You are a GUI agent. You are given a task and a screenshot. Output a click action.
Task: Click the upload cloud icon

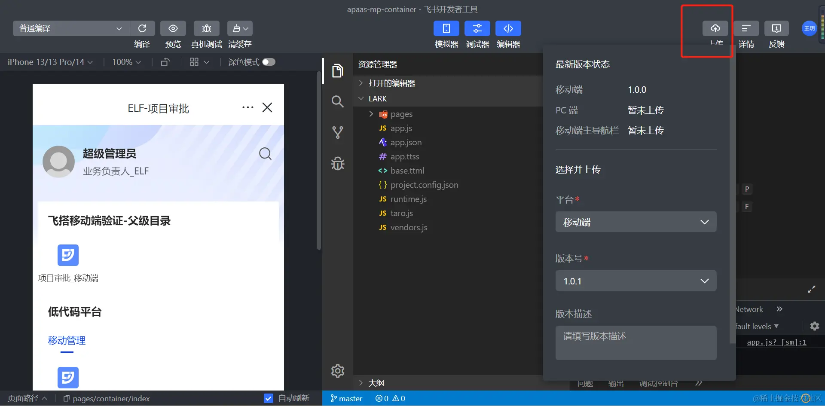[715, 28]
